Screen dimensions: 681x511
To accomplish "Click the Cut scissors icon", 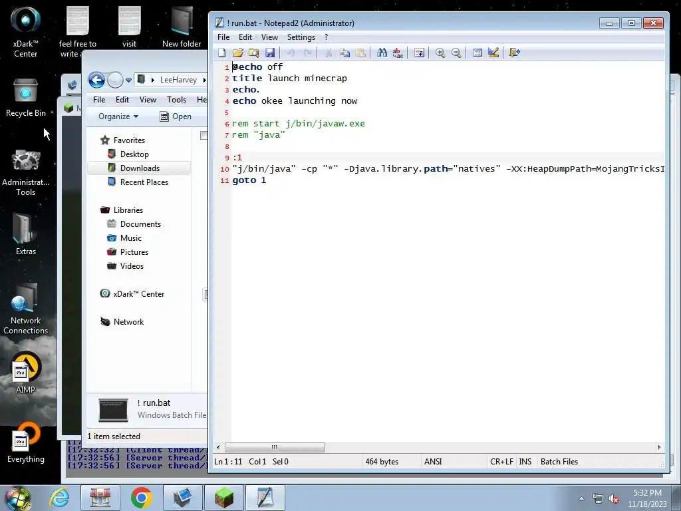I will (329, 53).
